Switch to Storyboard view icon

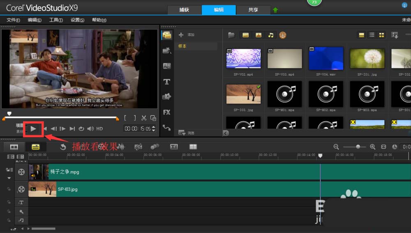click(14, 147)
